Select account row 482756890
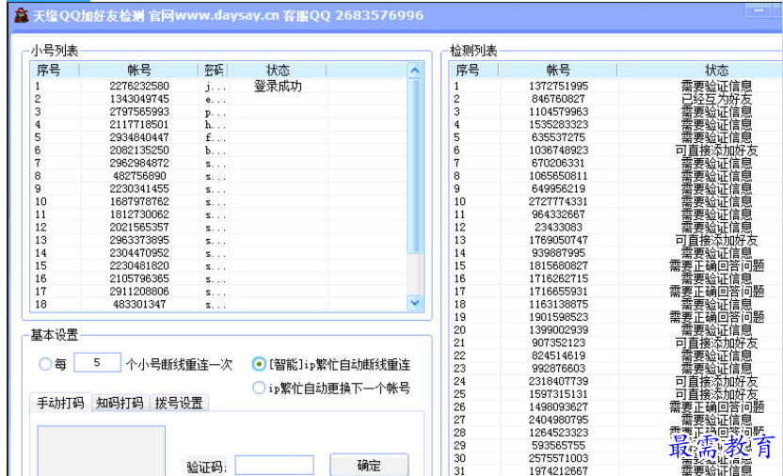 coord(139,176)
